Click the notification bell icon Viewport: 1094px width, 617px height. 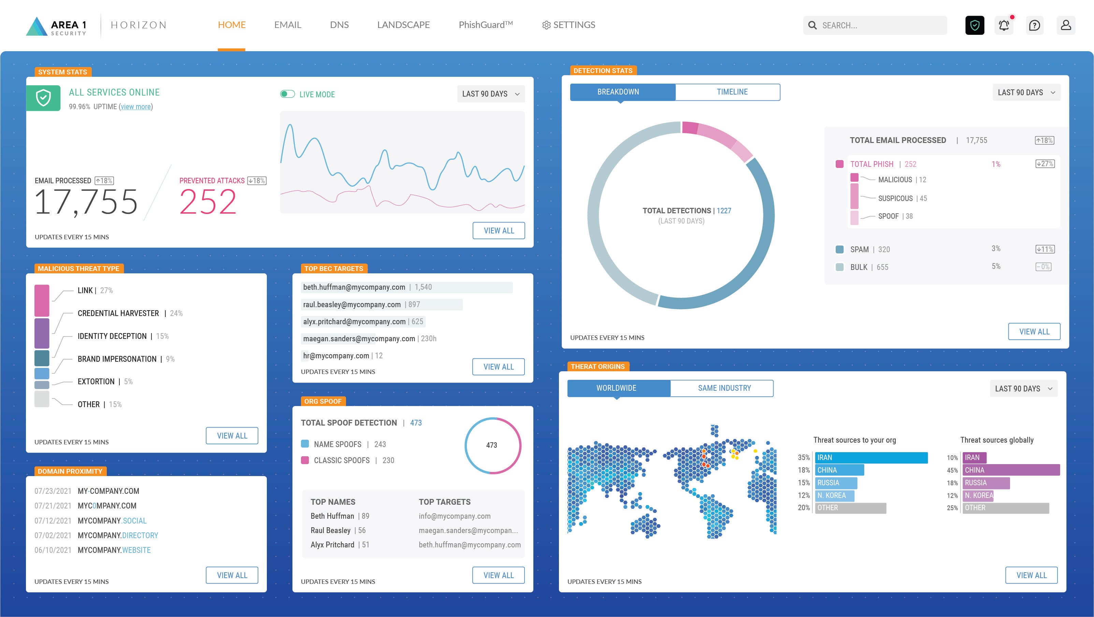coord(1004,26)
